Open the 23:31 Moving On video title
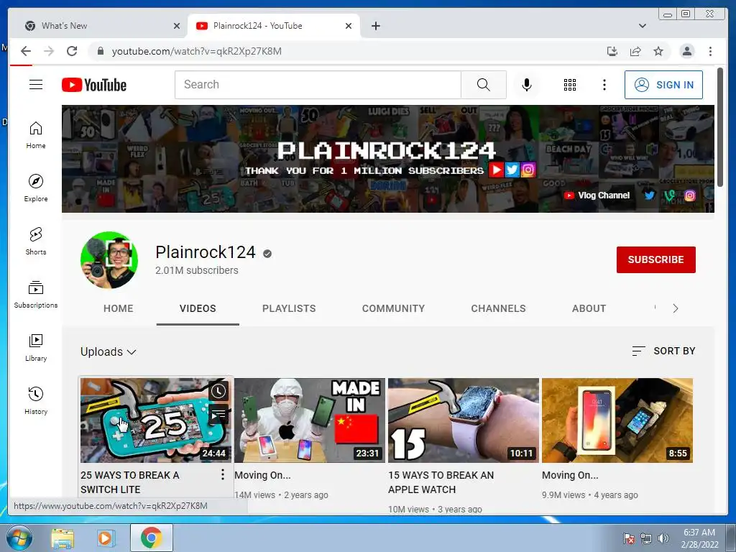736x552 pixels. click(262, 475)
